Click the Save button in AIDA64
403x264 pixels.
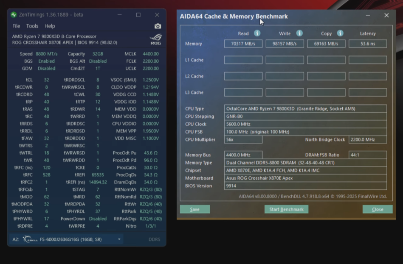coord(195,209)
